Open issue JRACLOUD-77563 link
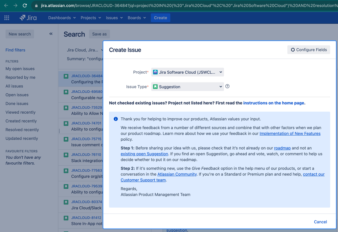 [x=87, y=170]
